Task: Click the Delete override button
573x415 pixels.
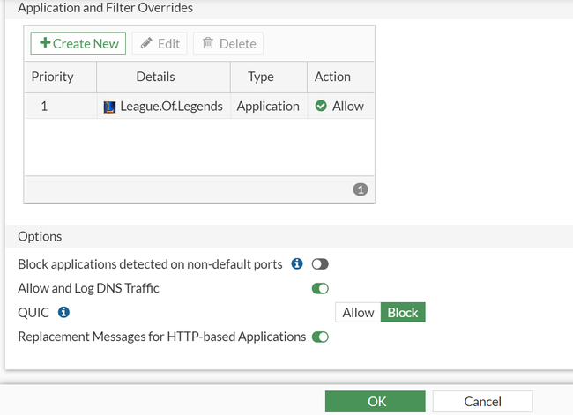Action: (228, 43)
